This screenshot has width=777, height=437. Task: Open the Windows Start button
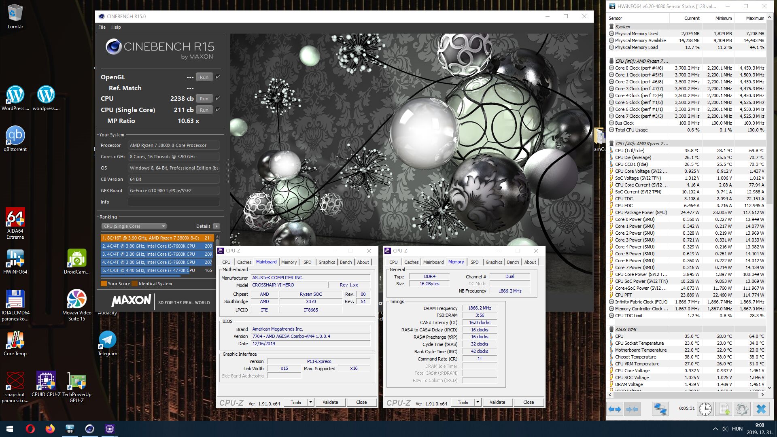[x=10, y=429]
